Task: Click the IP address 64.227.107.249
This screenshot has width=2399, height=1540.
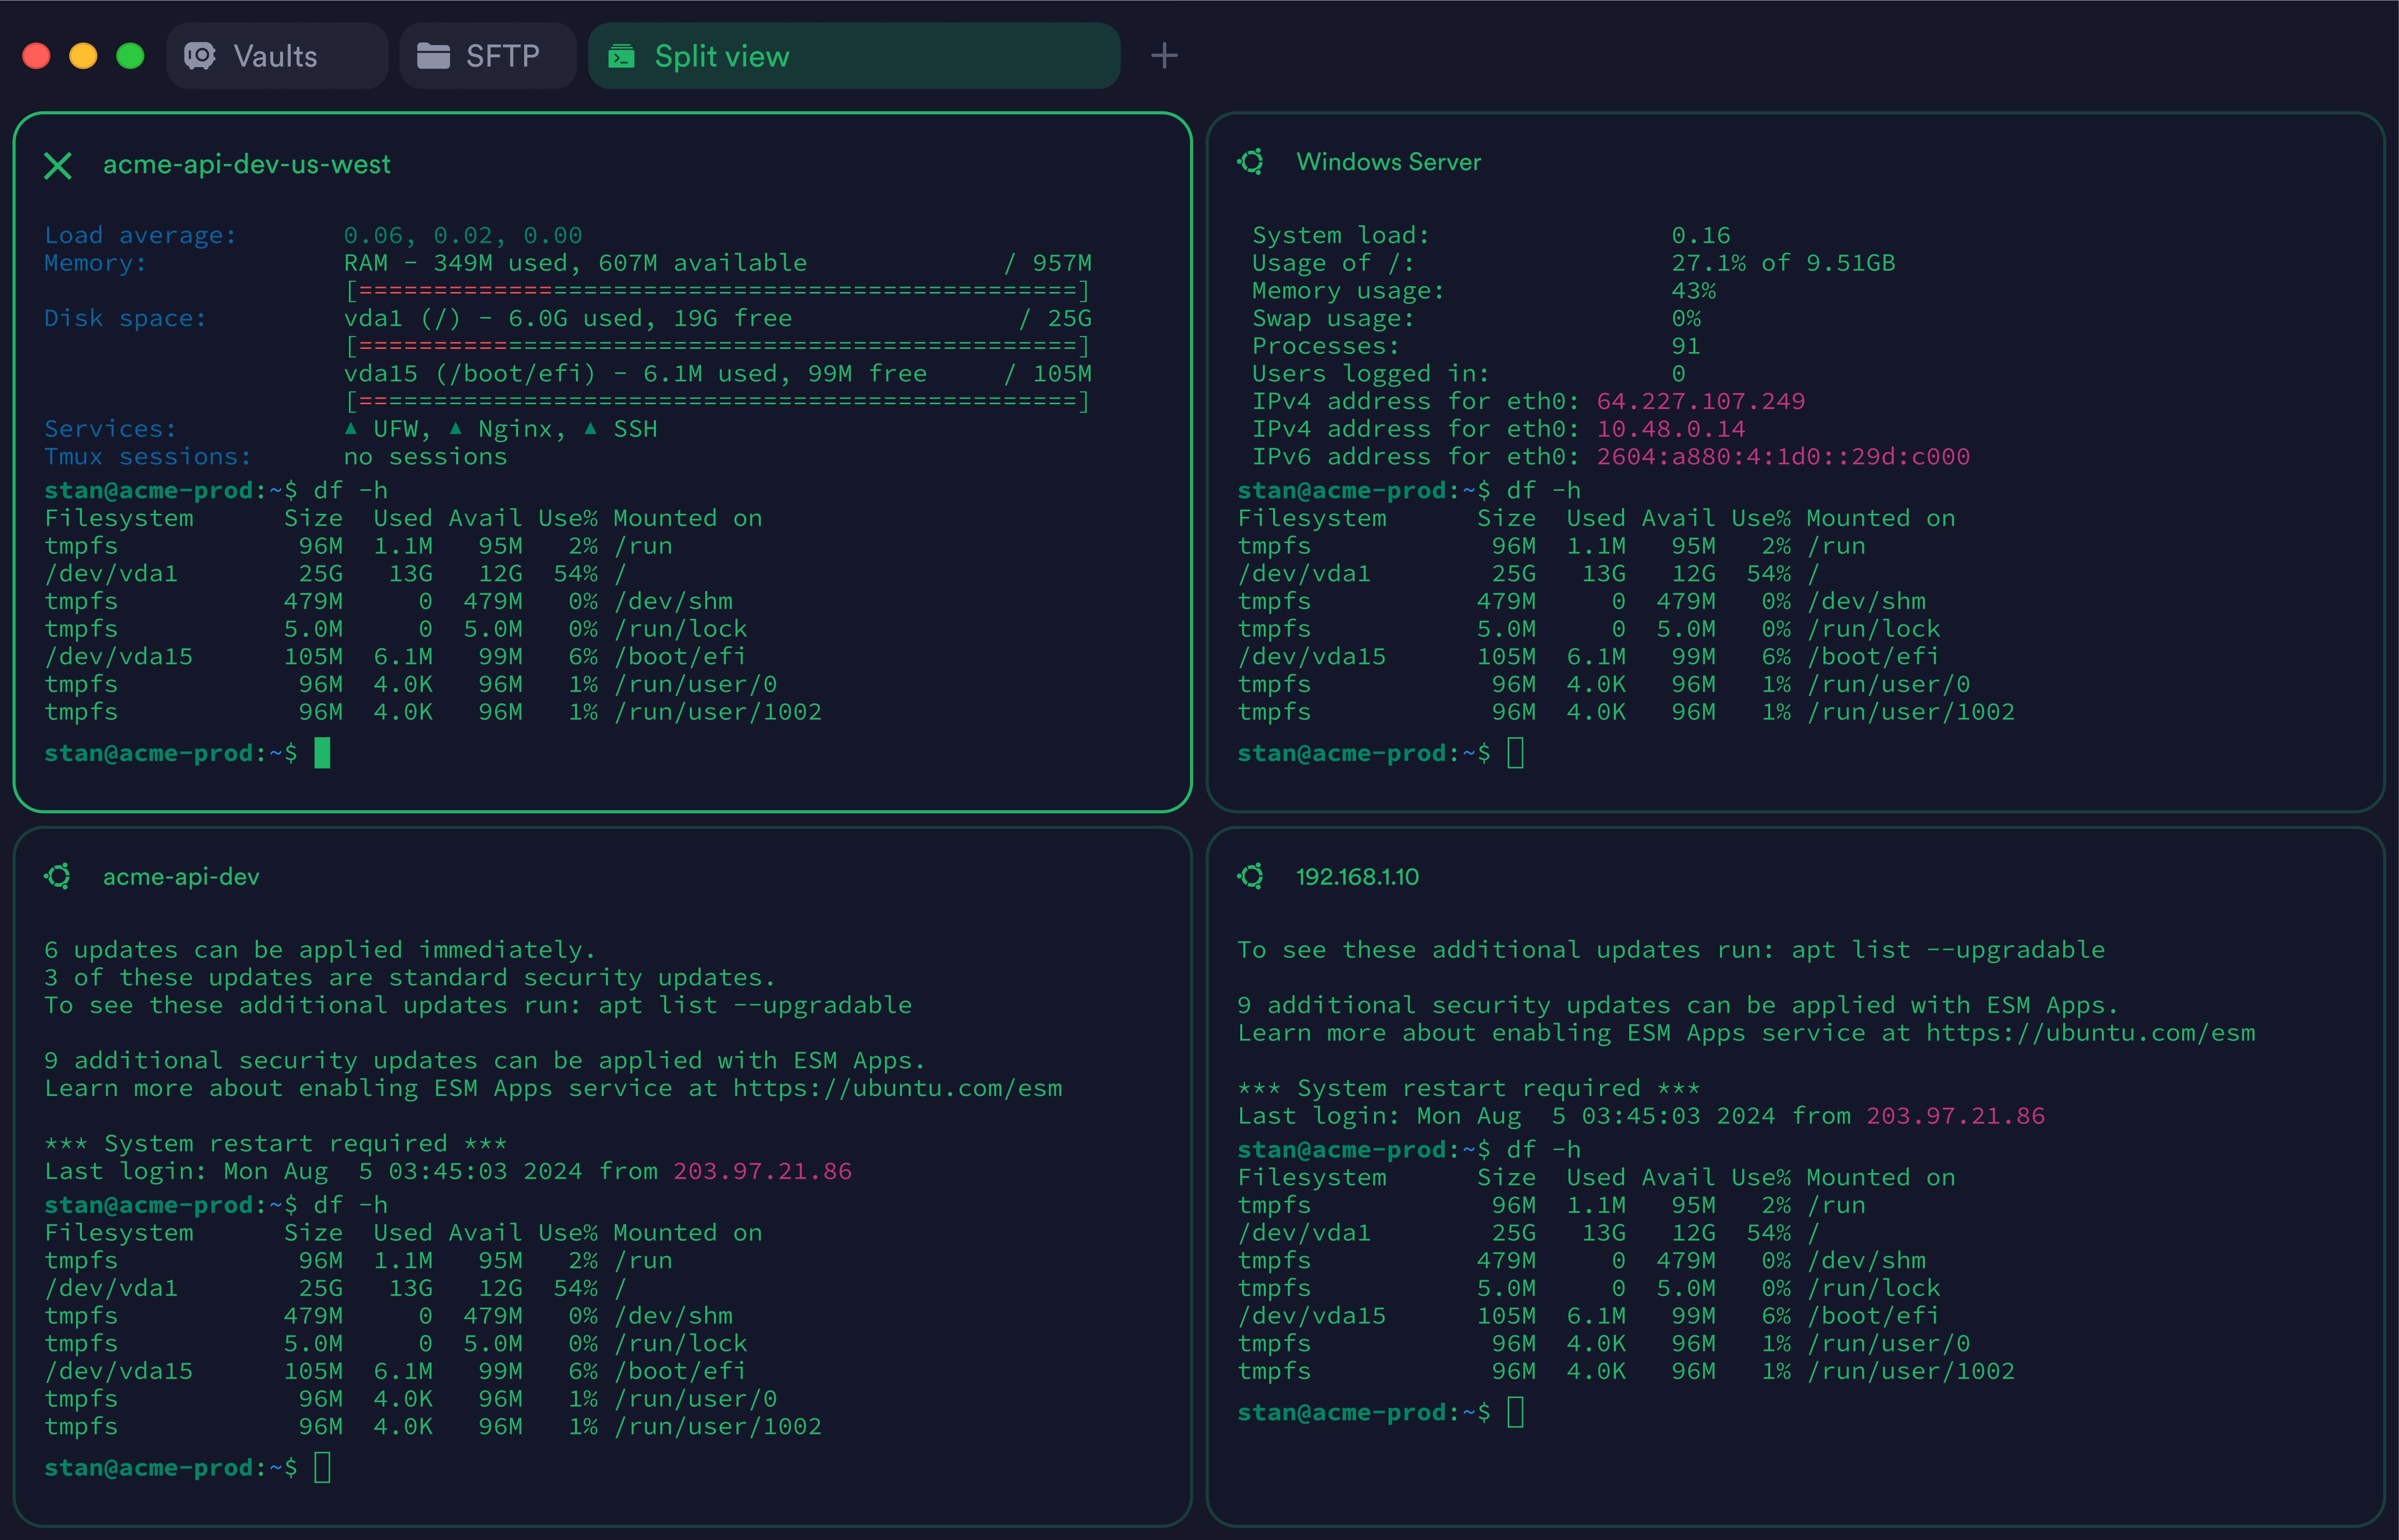Action: click(1700, 402)
